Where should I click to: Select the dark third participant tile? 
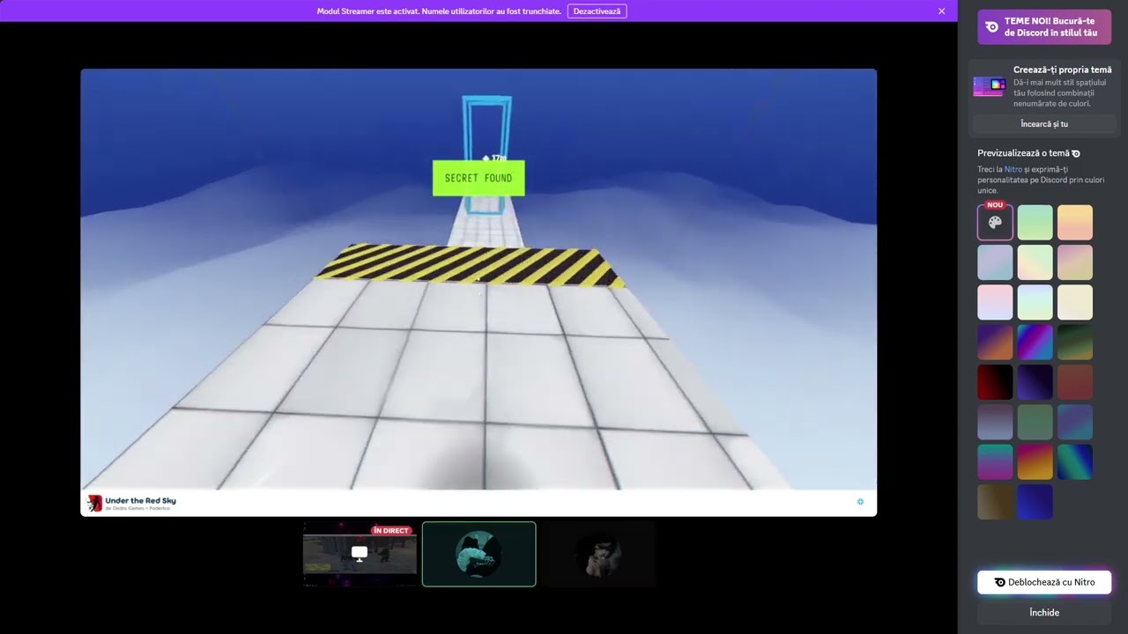point(598,554)
